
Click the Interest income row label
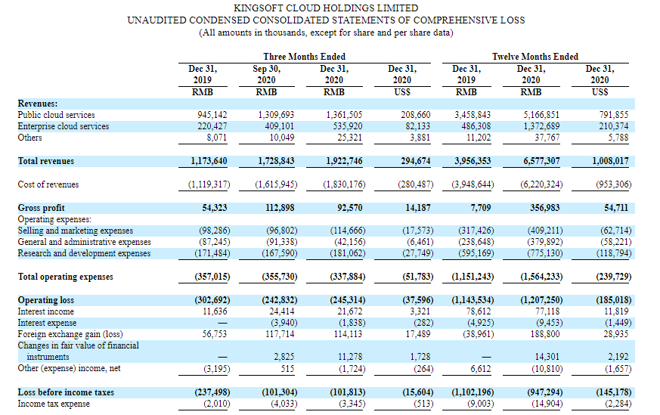(45, 311)
